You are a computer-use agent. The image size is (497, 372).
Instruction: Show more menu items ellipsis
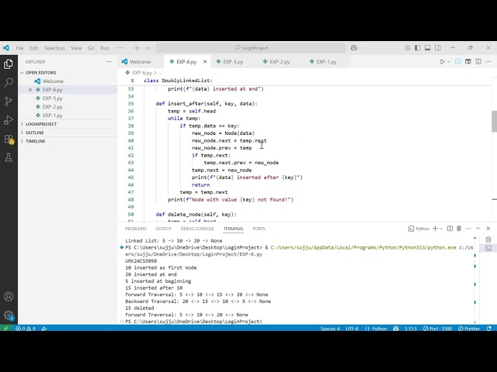[120, 48]
